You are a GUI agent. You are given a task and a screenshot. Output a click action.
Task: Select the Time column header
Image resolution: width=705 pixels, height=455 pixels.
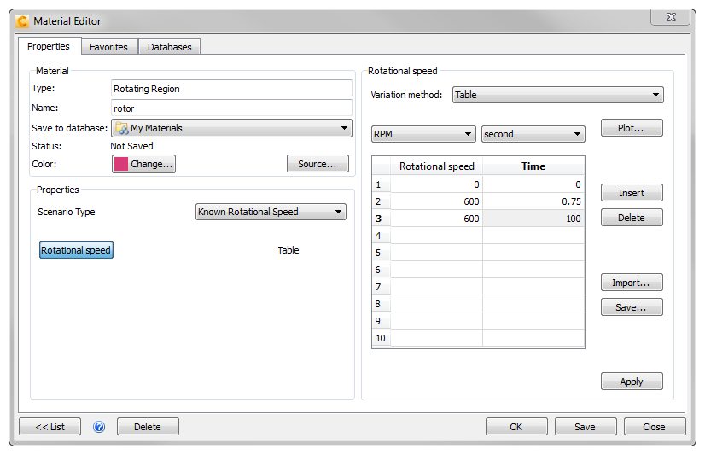[533, 166]
